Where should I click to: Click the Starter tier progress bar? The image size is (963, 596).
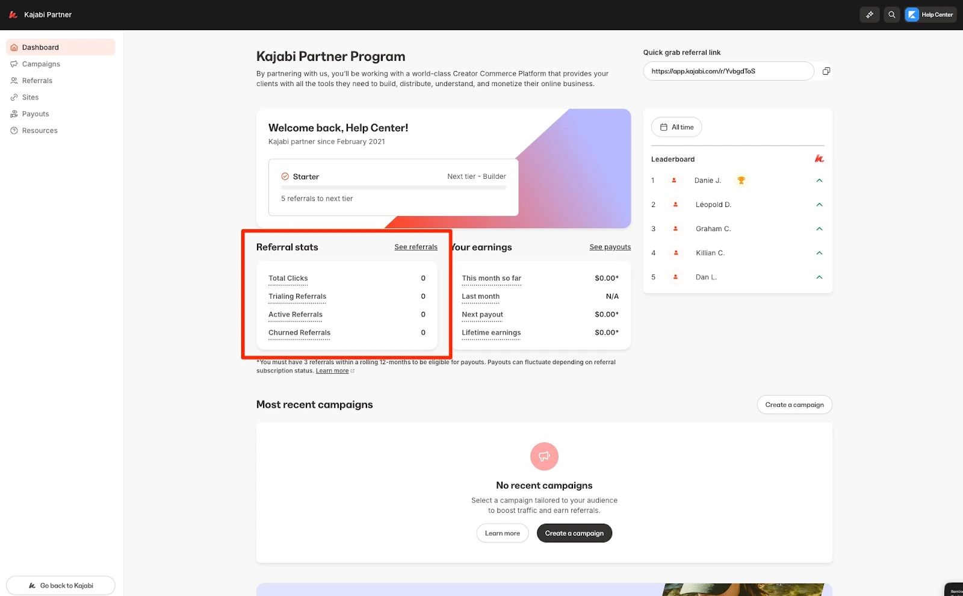click(x=394, y=187)
